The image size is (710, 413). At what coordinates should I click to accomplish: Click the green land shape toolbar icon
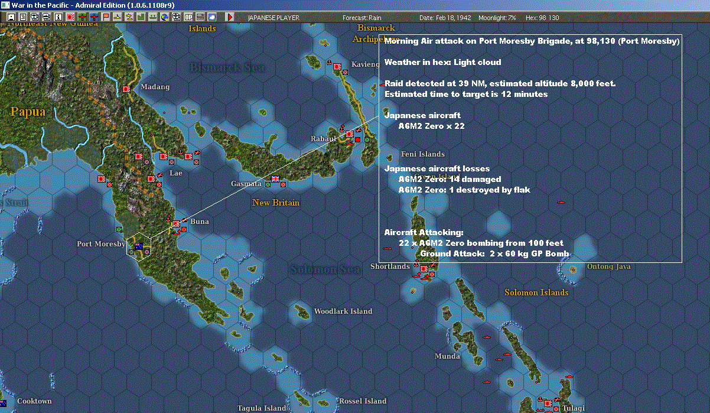tap(141, 18)
